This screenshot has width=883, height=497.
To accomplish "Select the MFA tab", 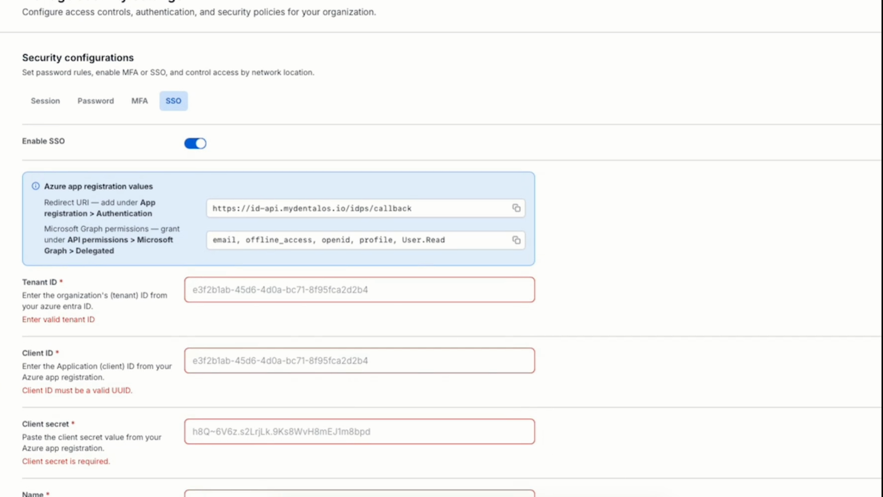I will point(139,101).
